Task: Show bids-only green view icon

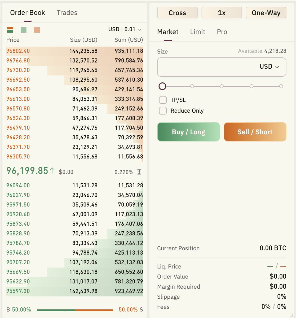Action: [24, 30]
